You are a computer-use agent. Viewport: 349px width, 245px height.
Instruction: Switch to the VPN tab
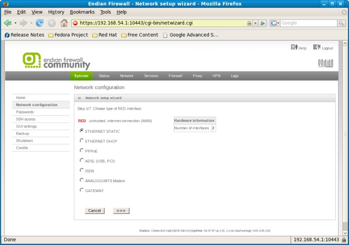pyautogui.click(x=216, y=76)
